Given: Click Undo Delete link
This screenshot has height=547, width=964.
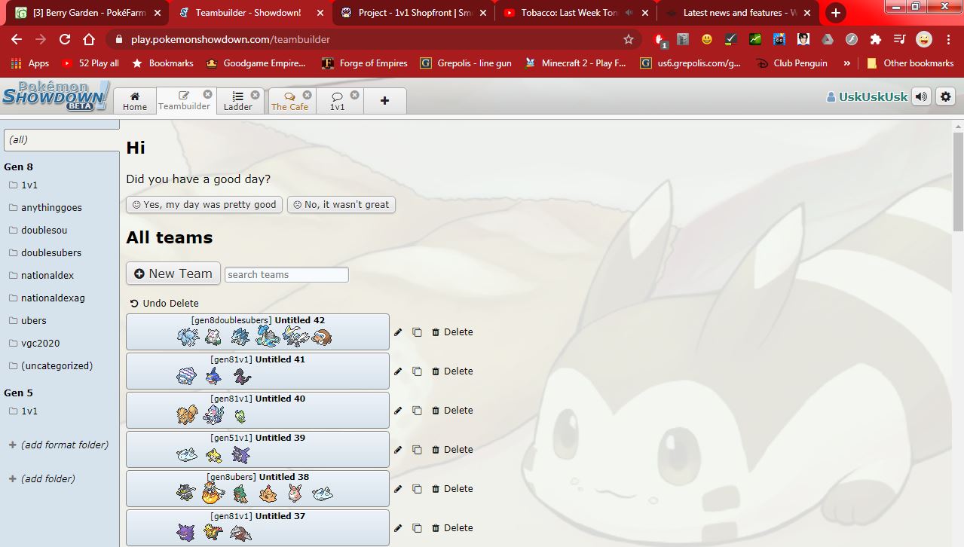Looking at the screenshot, I should point(164,304).
